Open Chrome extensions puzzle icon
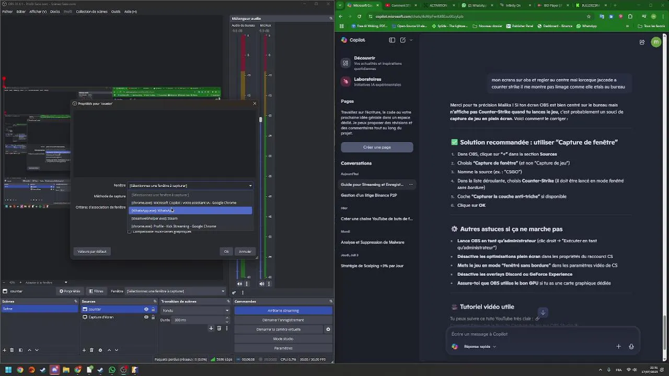The image size is (669, 376). coord(630,16)
